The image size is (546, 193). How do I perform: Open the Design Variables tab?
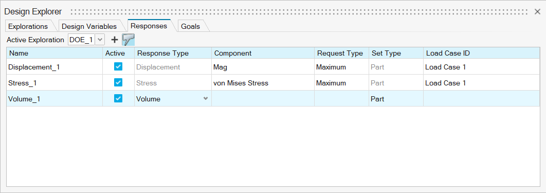coord(89,26)
